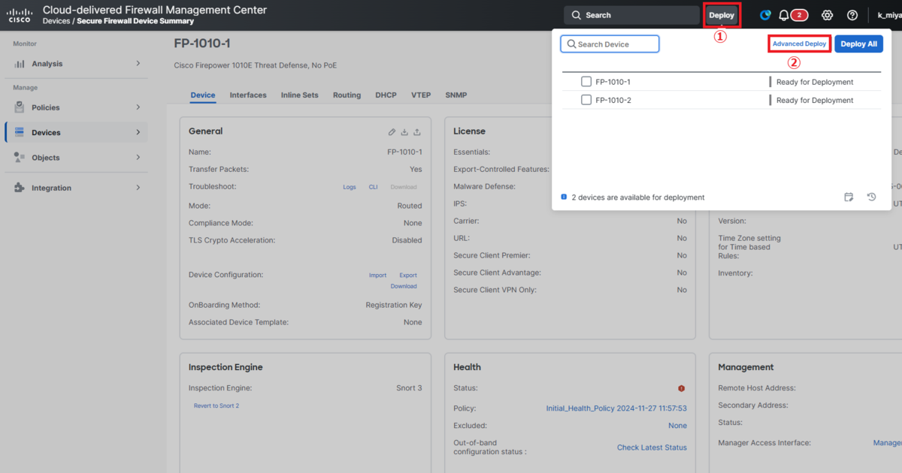Click the Objects icon in sidebar
This screenshot has height=473, width=902.
(x=20, y=158)
